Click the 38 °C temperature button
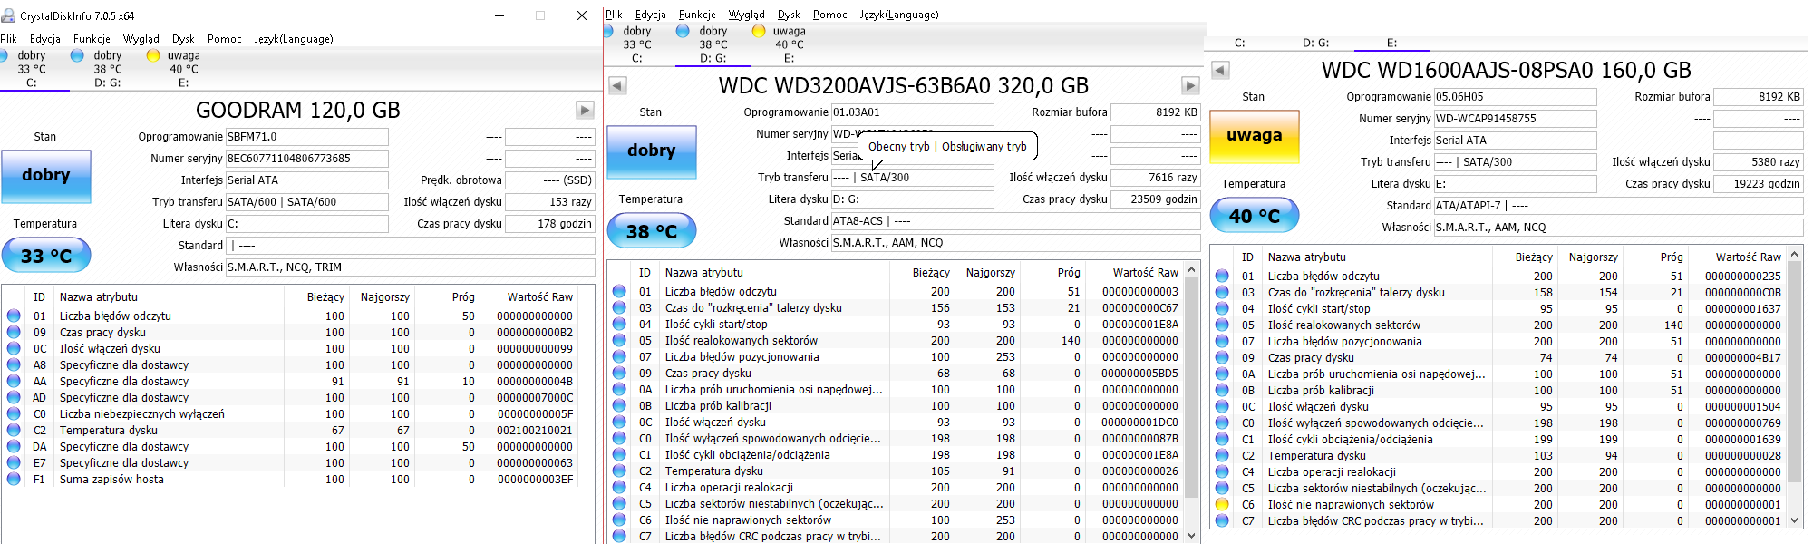Viewport: 1813px width, 544px height. 652,231
